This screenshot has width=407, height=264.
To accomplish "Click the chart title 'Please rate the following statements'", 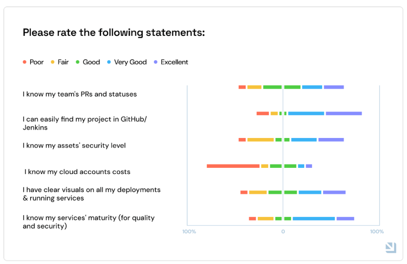I will coord(114,33).
